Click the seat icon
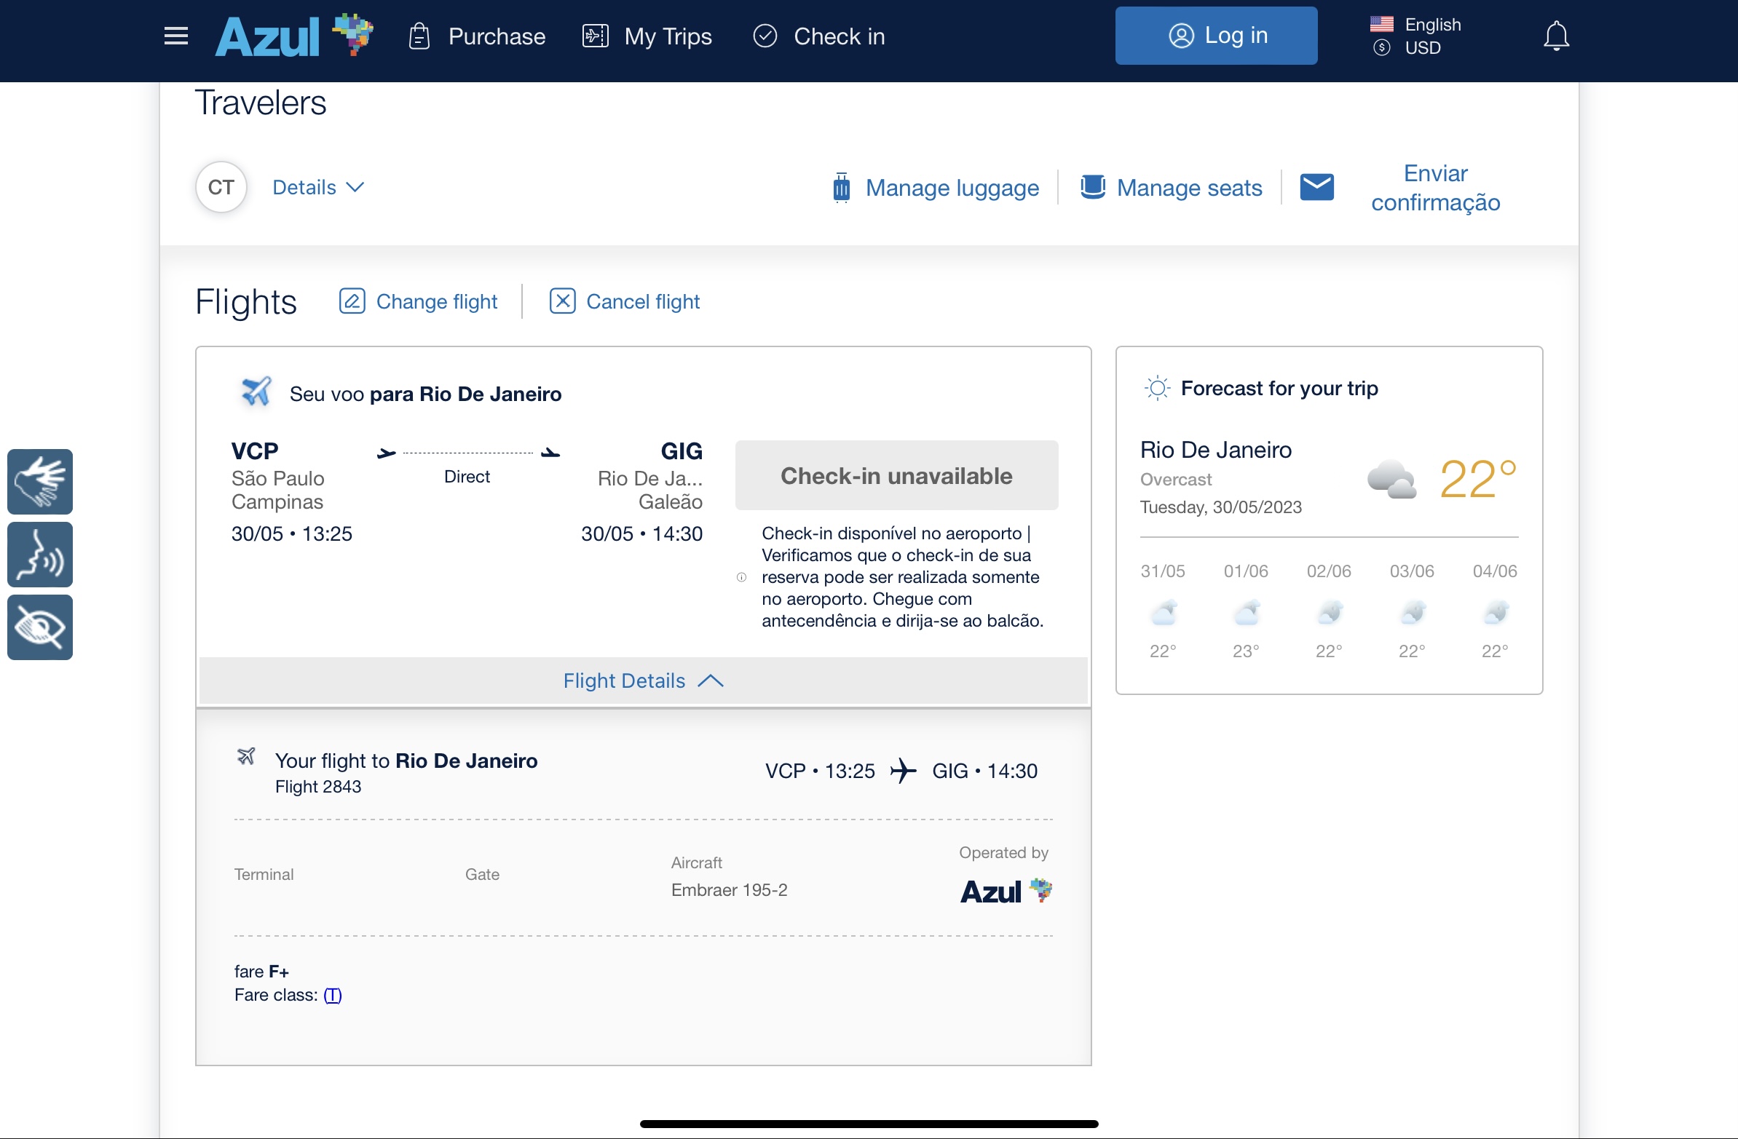1738x1139 pixels. coord(1092,187)
